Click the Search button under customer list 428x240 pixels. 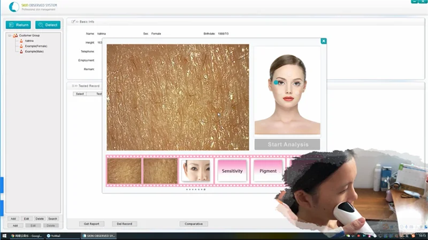(52, 219)
